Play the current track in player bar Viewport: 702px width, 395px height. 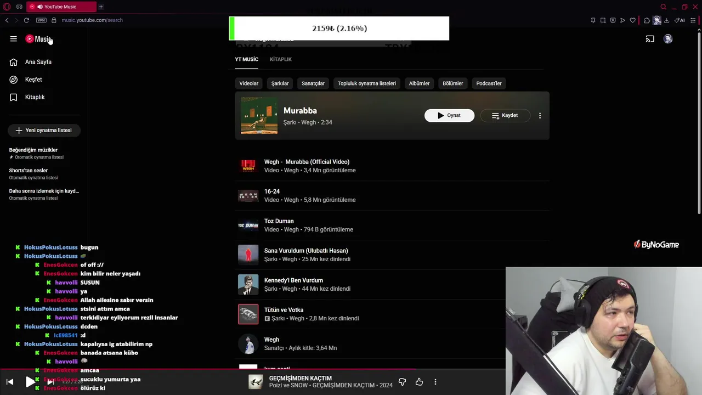pyautogui.click(x=30, y=382)
